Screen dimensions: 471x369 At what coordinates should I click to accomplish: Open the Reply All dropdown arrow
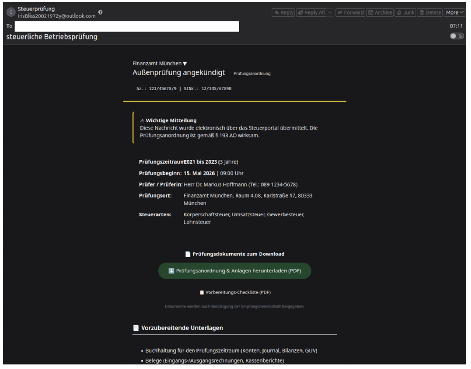coord(330,12)
